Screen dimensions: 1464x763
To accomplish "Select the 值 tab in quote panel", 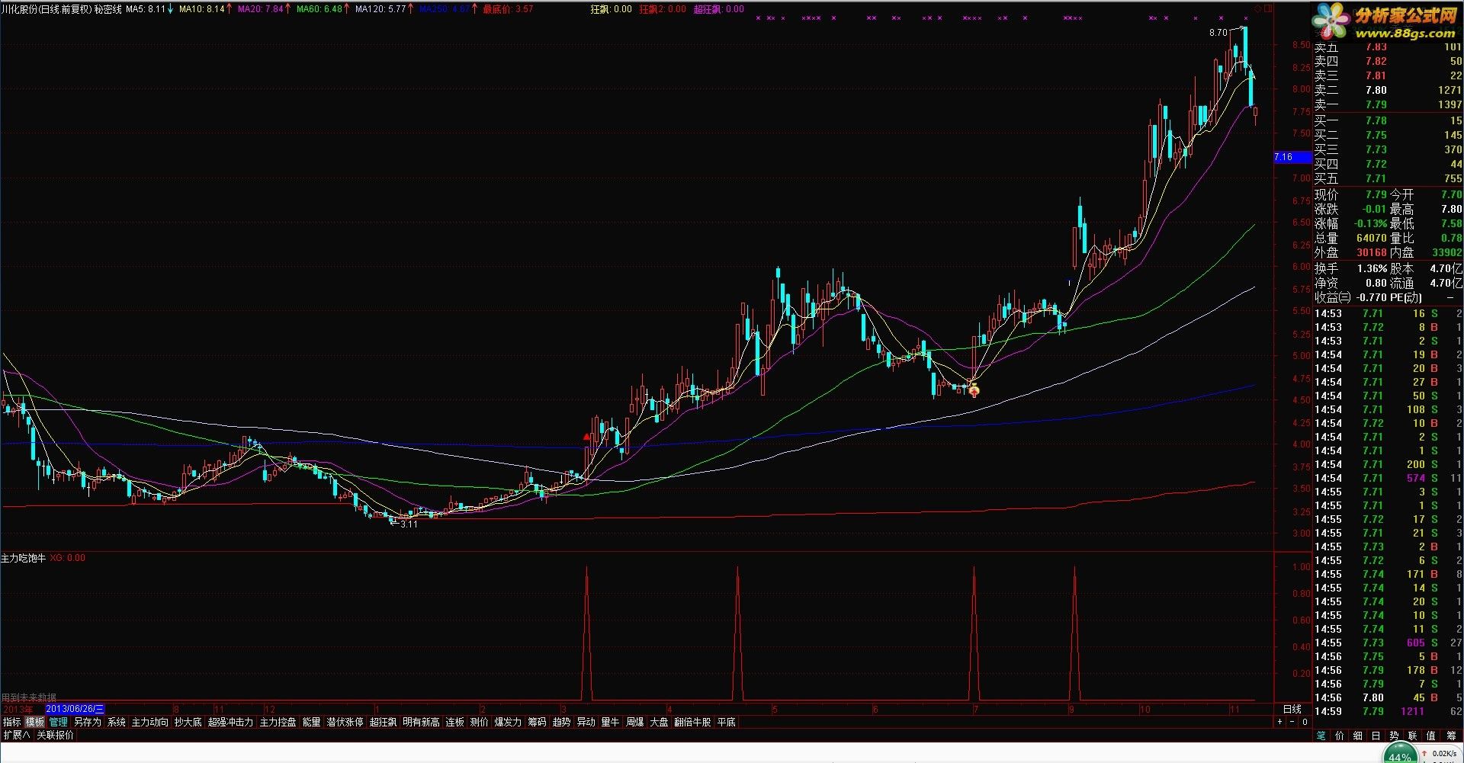I will click(x=1430, y=736).
